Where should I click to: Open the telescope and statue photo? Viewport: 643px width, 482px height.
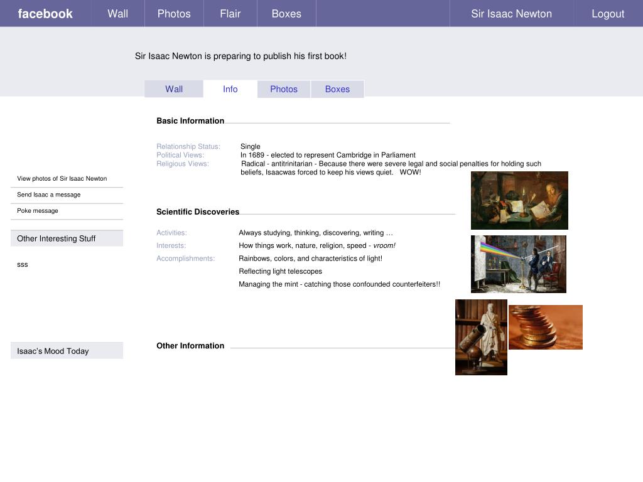[481, 337]
